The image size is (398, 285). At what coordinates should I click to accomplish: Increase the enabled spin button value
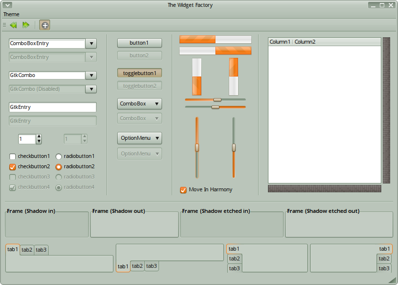click(39, 136)
